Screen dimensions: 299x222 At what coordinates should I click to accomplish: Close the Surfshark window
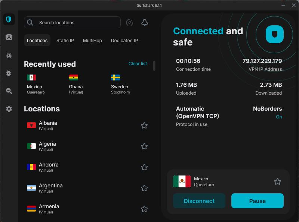294,5
